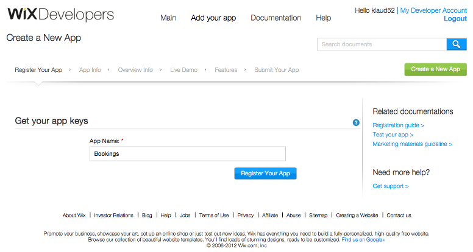Go to Documentation in top navigation
The width and height of the screenshot is (473, 252).
pyautogui.click(x=276, y=18)
